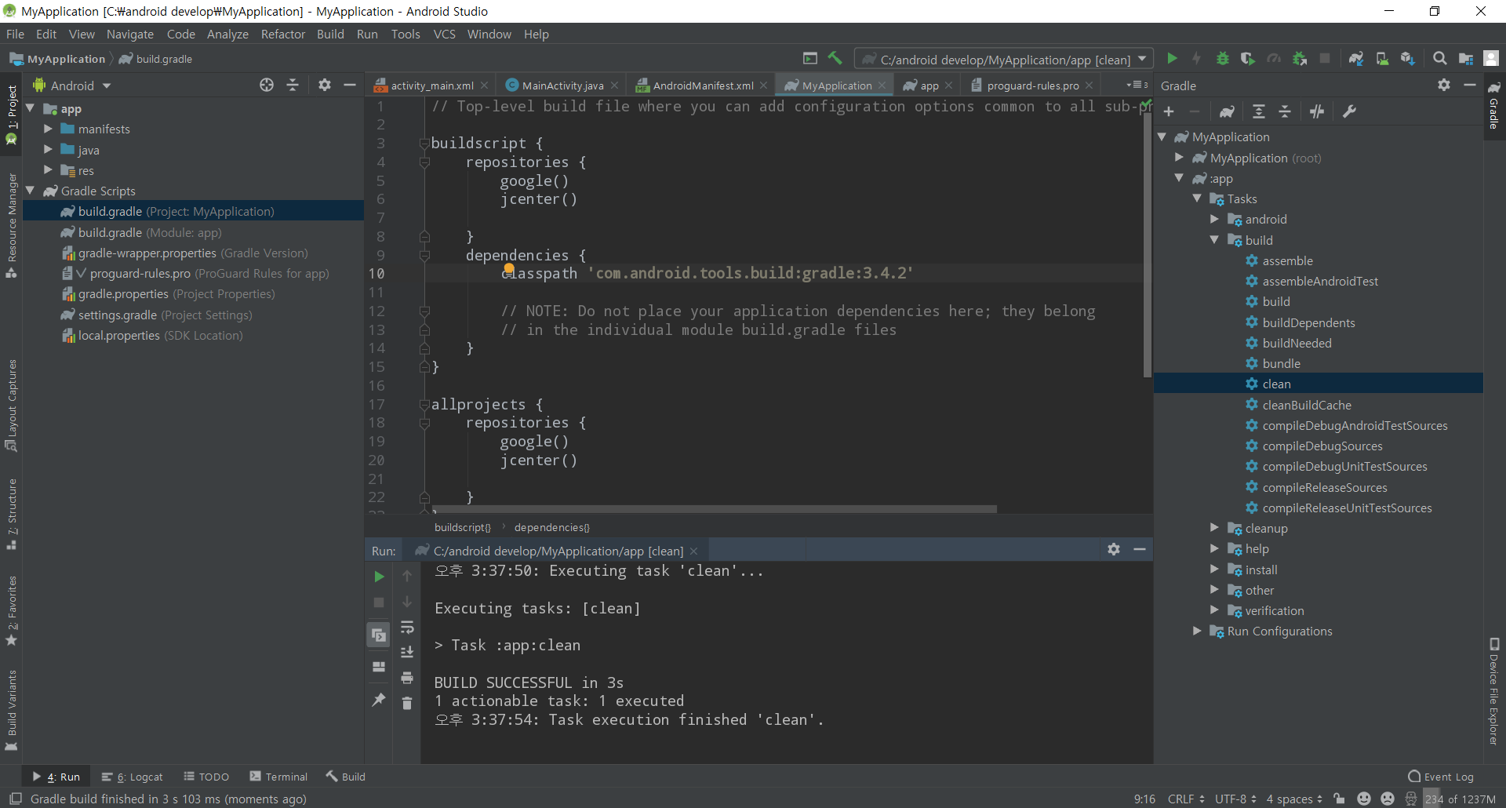The image size is (1506, 808).
Task: Toggle Gradle offline mode icon
Action: [x=1317, y=111]
